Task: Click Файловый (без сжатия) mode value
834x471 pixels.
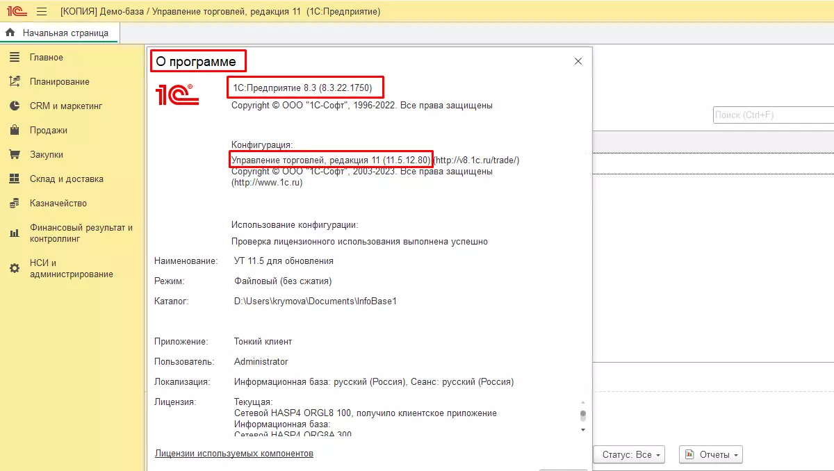Action: point(283,281)
